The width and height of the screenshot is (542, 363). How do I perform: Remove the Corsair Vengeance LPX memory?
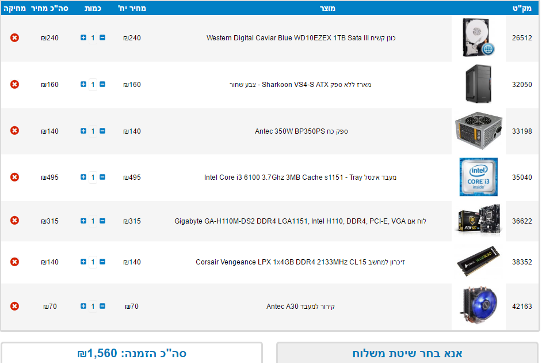click(x=14, y=262)
